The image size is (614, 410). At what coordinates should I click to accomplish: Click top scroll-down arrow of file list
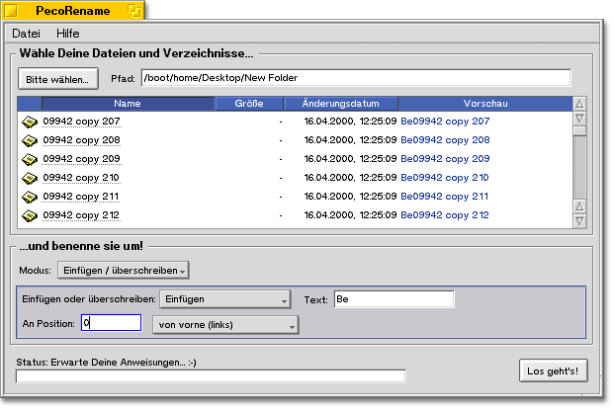[580, 119]
